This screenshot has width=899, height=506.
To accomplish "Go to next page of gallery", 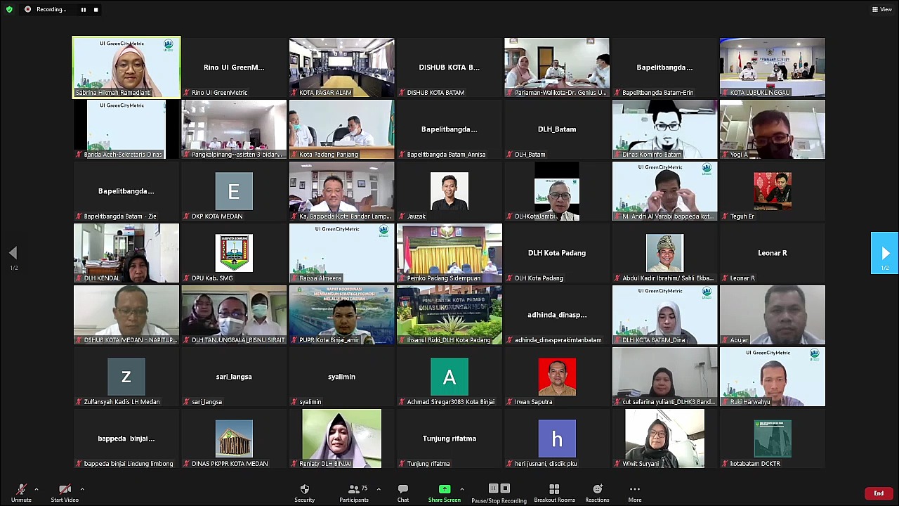I will 885,253.
